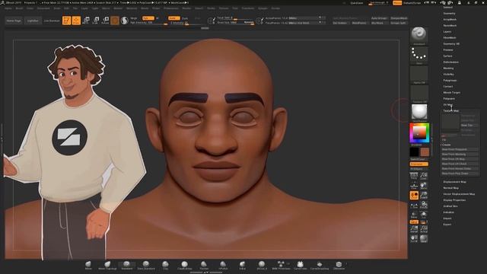This screenshot has width=487, height=274.
Task: Select the Dam Standard brush
Action: [x=146, y=265]
